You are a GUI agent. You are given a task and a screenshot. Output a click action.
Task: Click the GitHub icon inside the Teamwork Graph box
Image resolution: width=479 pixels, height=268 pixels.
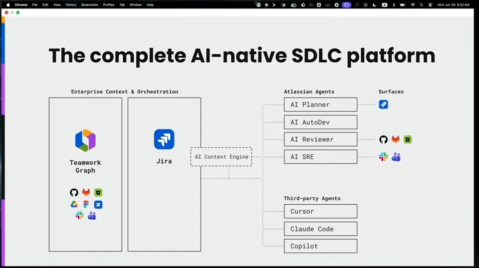click(x=74, y=192)
